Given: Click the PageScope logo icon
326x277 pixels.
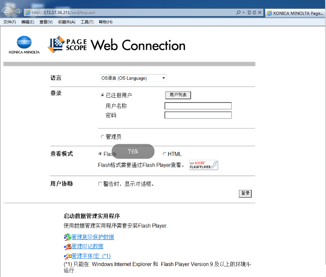Looking at the screenshot, I should coord(56,44).
